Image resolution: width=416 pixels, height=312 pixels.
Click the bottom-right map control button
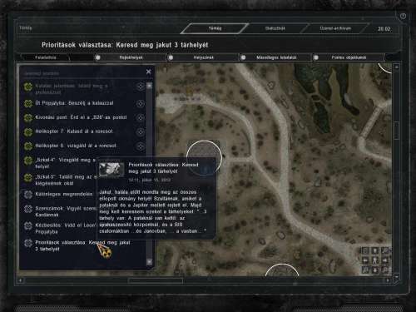tap(384, 270)
